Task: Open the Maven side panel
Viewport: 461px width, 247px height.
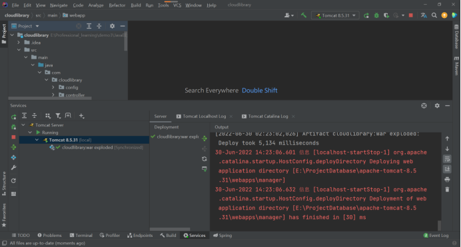Action: pyautogui.click(x=456, y=66)
